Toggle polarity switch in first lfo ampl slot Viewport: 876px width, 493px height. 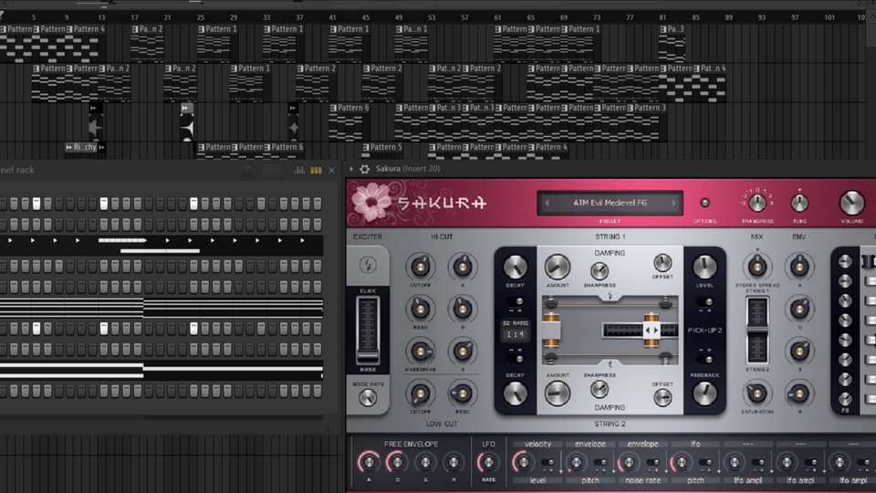tap(757, 463)
